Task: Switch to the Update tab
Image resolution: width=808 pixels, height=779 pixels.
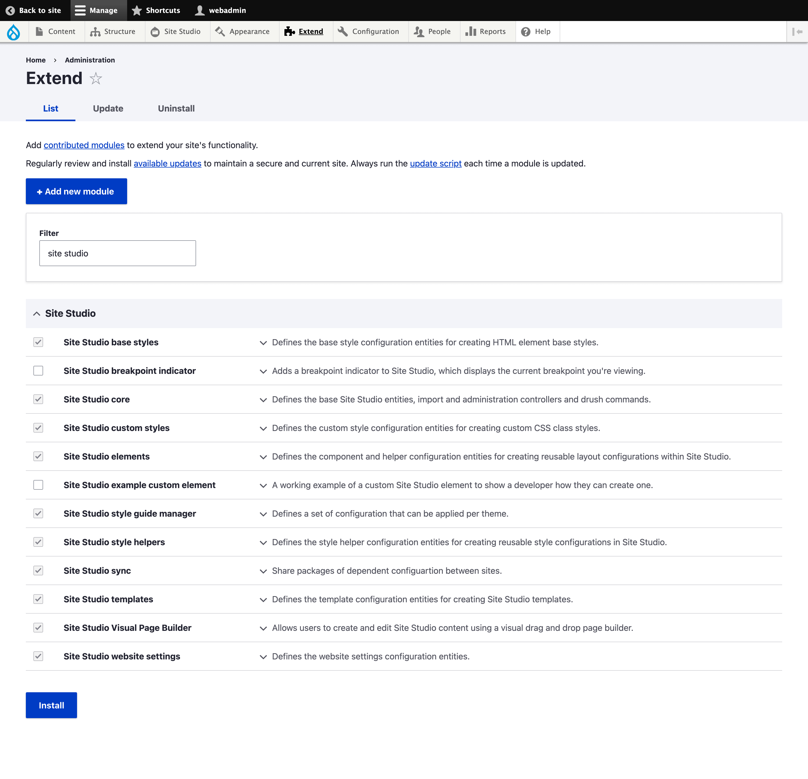Action: pos(108,109)
